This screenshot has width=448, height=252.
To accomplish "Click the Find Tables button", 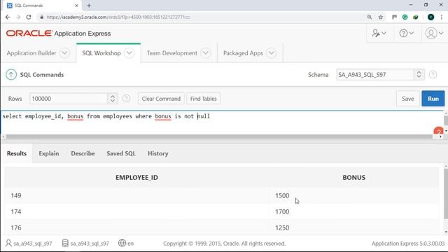I will pos(204,99).
